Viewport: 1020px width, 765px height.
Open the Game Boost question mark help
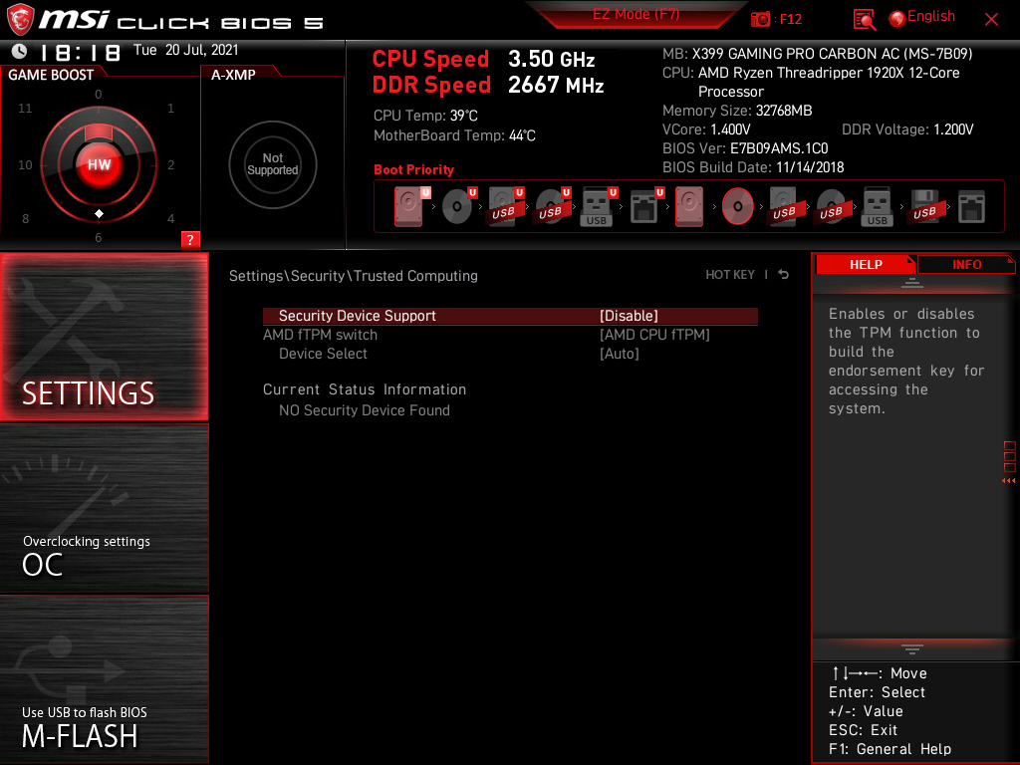[x=190, y=239]
